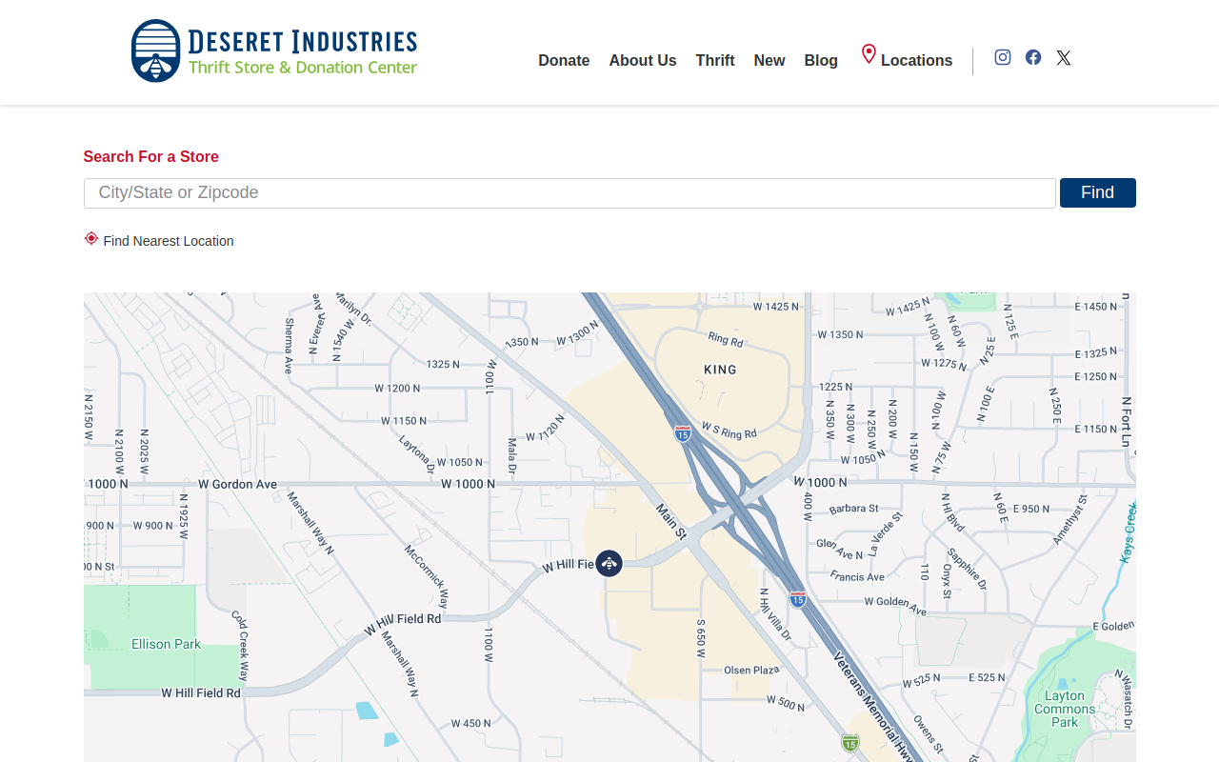
Task: Go to the Locations page
Action: pos(916,61)
